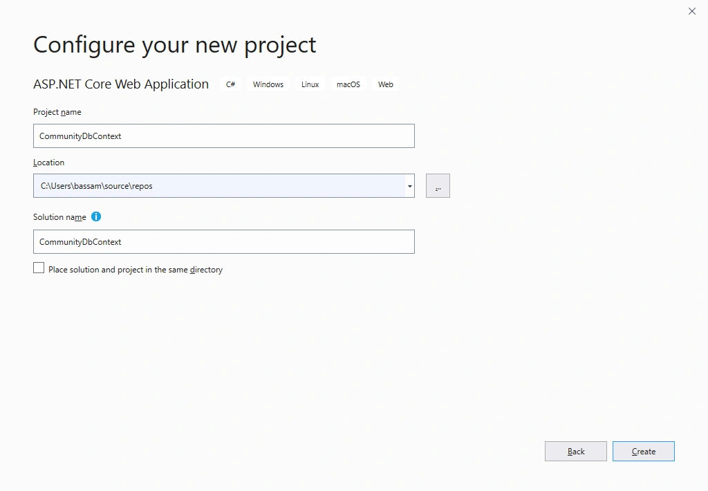
Task: Select the Windows platform tag
Action: coord(268,84)
